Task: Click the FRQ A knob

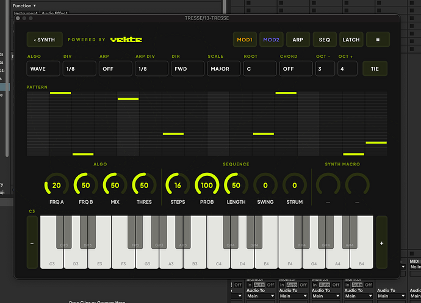Action: point(56,185)
